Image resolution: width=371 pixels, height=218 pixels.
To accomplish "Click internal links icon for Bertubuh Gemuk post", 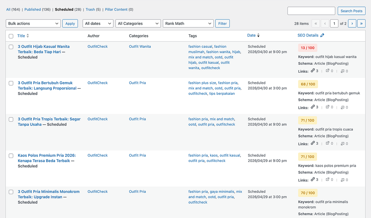I will click(x=313, y=107).
